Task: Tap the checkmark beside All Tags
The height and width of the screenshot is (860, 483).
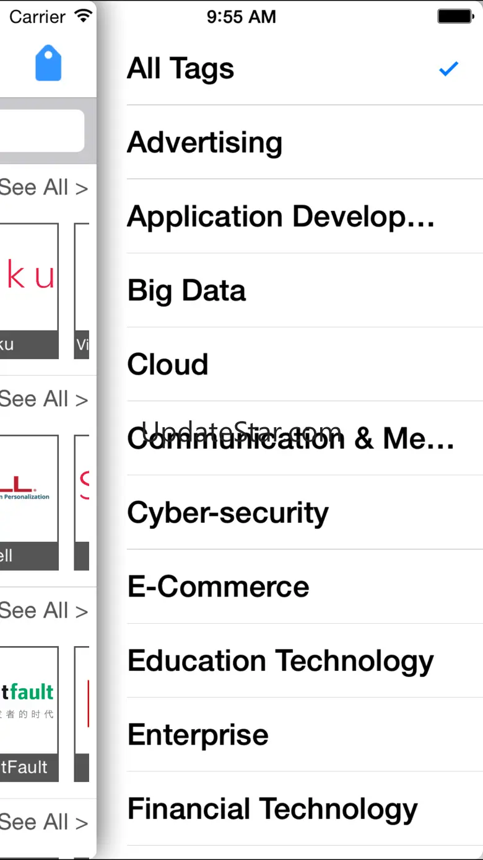Action: (x=448, y=69)
